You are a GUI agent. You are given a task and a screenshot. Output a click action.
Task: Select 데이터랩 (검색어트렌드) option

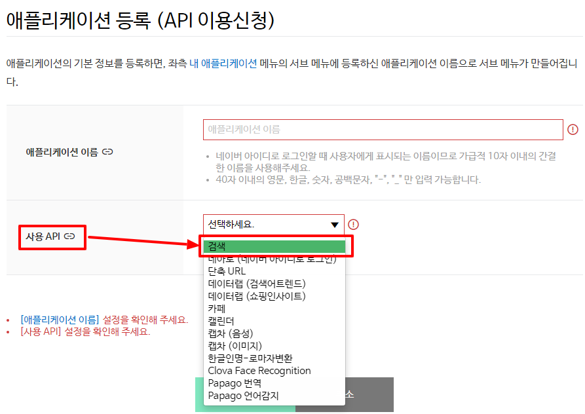click(274, 284)
